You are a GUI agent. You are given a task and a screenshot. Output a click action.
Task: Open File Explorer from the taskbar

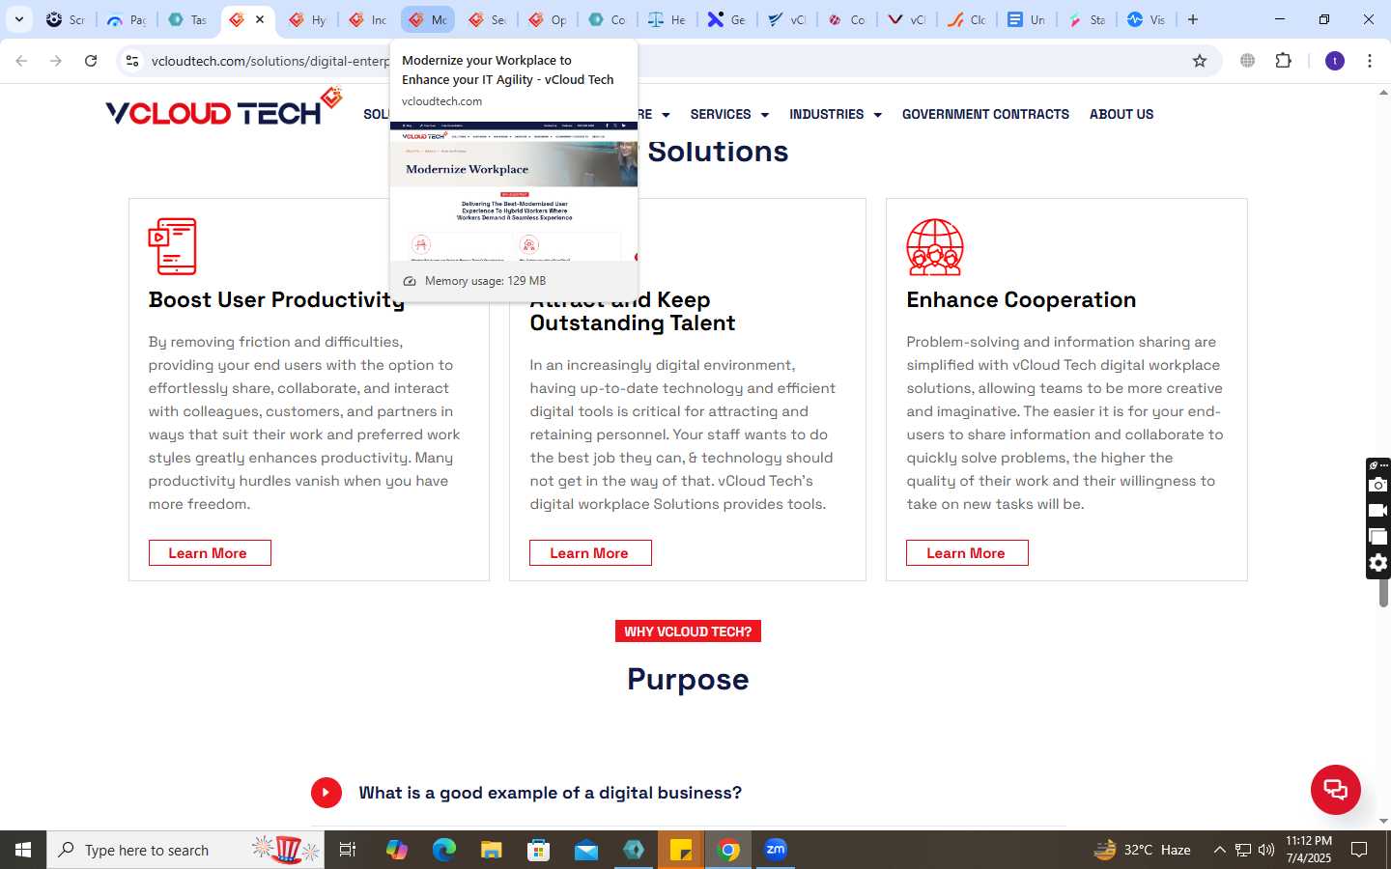491,850
